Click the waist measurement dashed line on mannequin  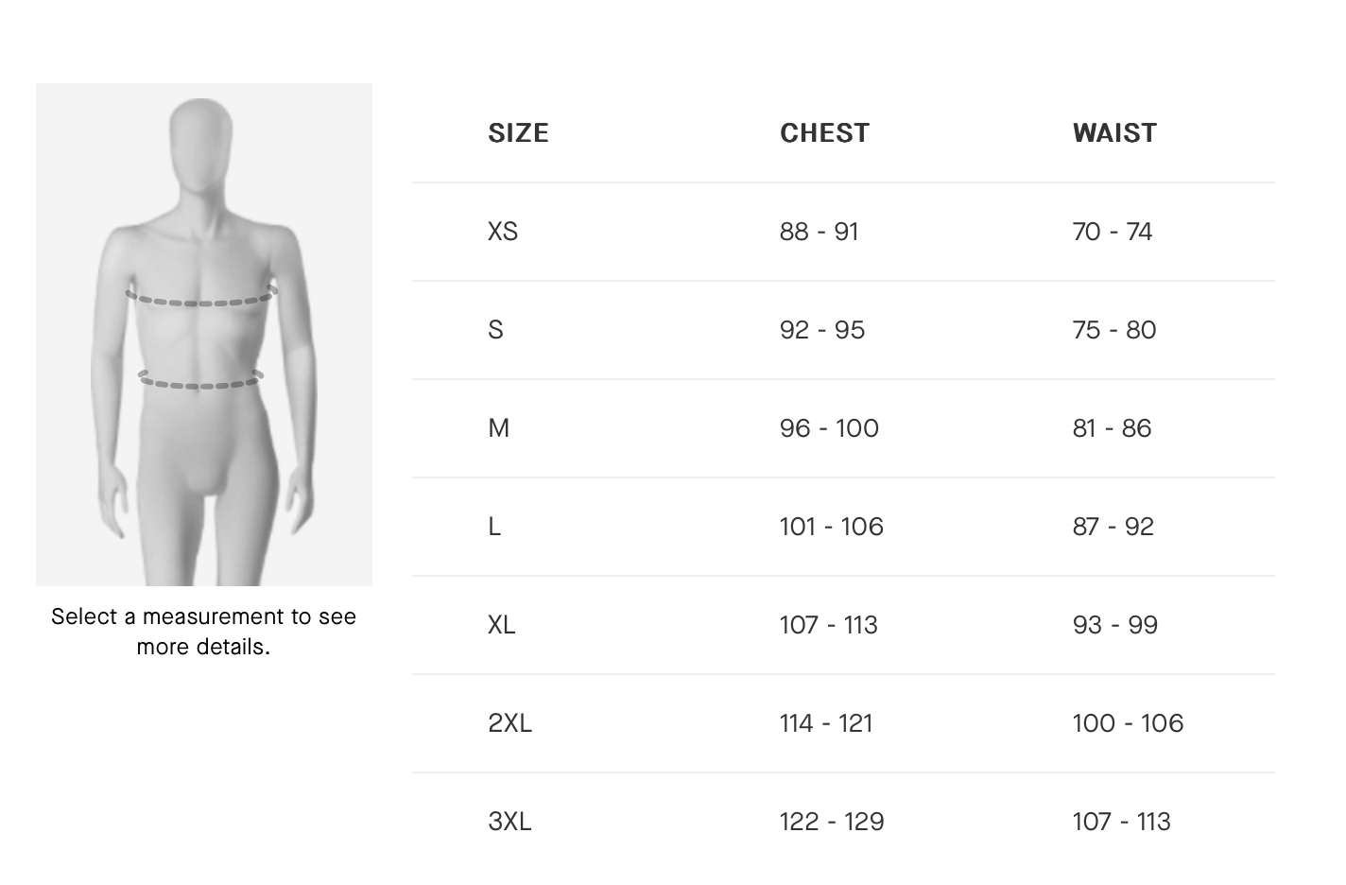coord(200,381)
